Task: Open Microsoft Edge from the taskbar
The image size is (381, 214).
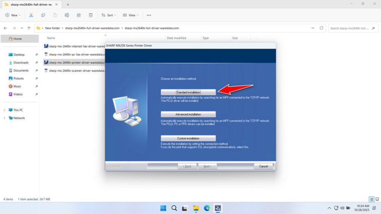Action: click(x=207, y=208)
